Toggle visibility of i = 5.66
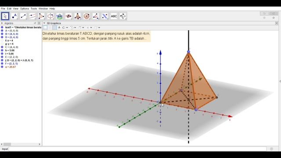281x158 pixels. (x=2, y=54)
